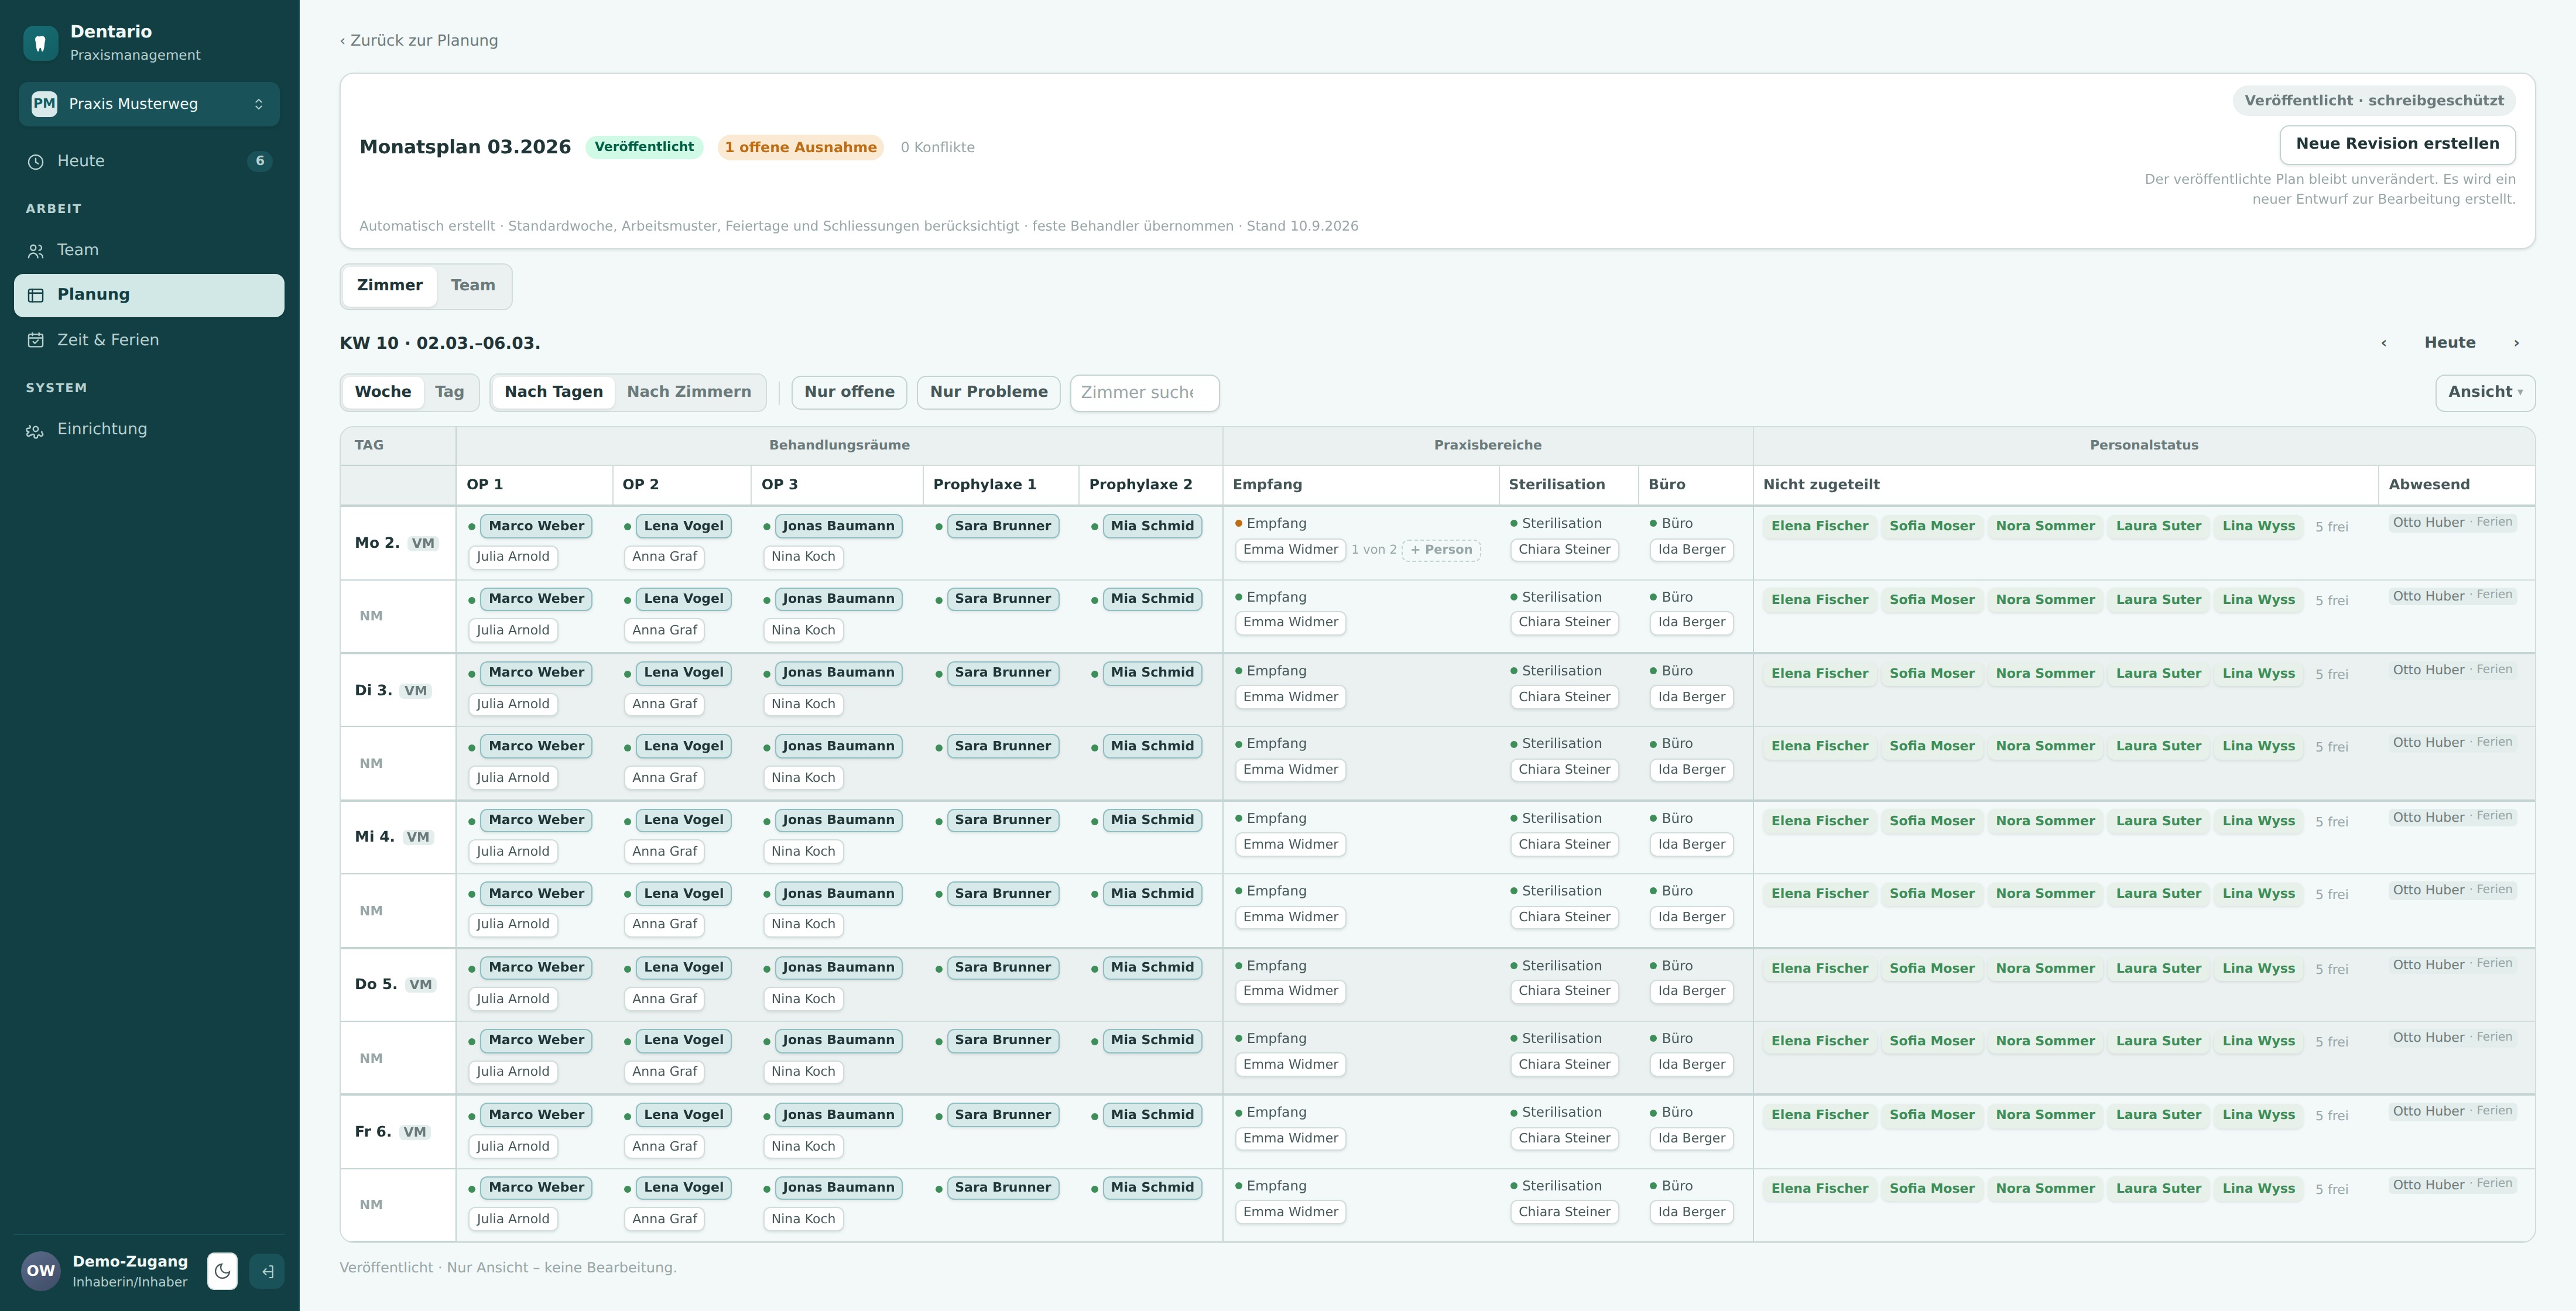Click Elena Fischer in Di 3. VM row
This screenshot has height=1311, width=2576.
pyautogui.click(x=1819, y=674)
